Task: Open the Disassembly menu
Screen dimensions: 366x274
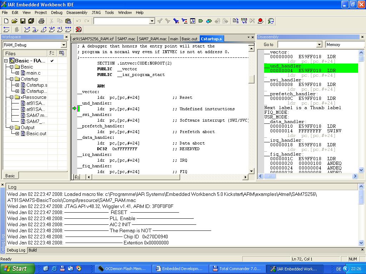Action: pyautogui.click(x=77, y=12)
